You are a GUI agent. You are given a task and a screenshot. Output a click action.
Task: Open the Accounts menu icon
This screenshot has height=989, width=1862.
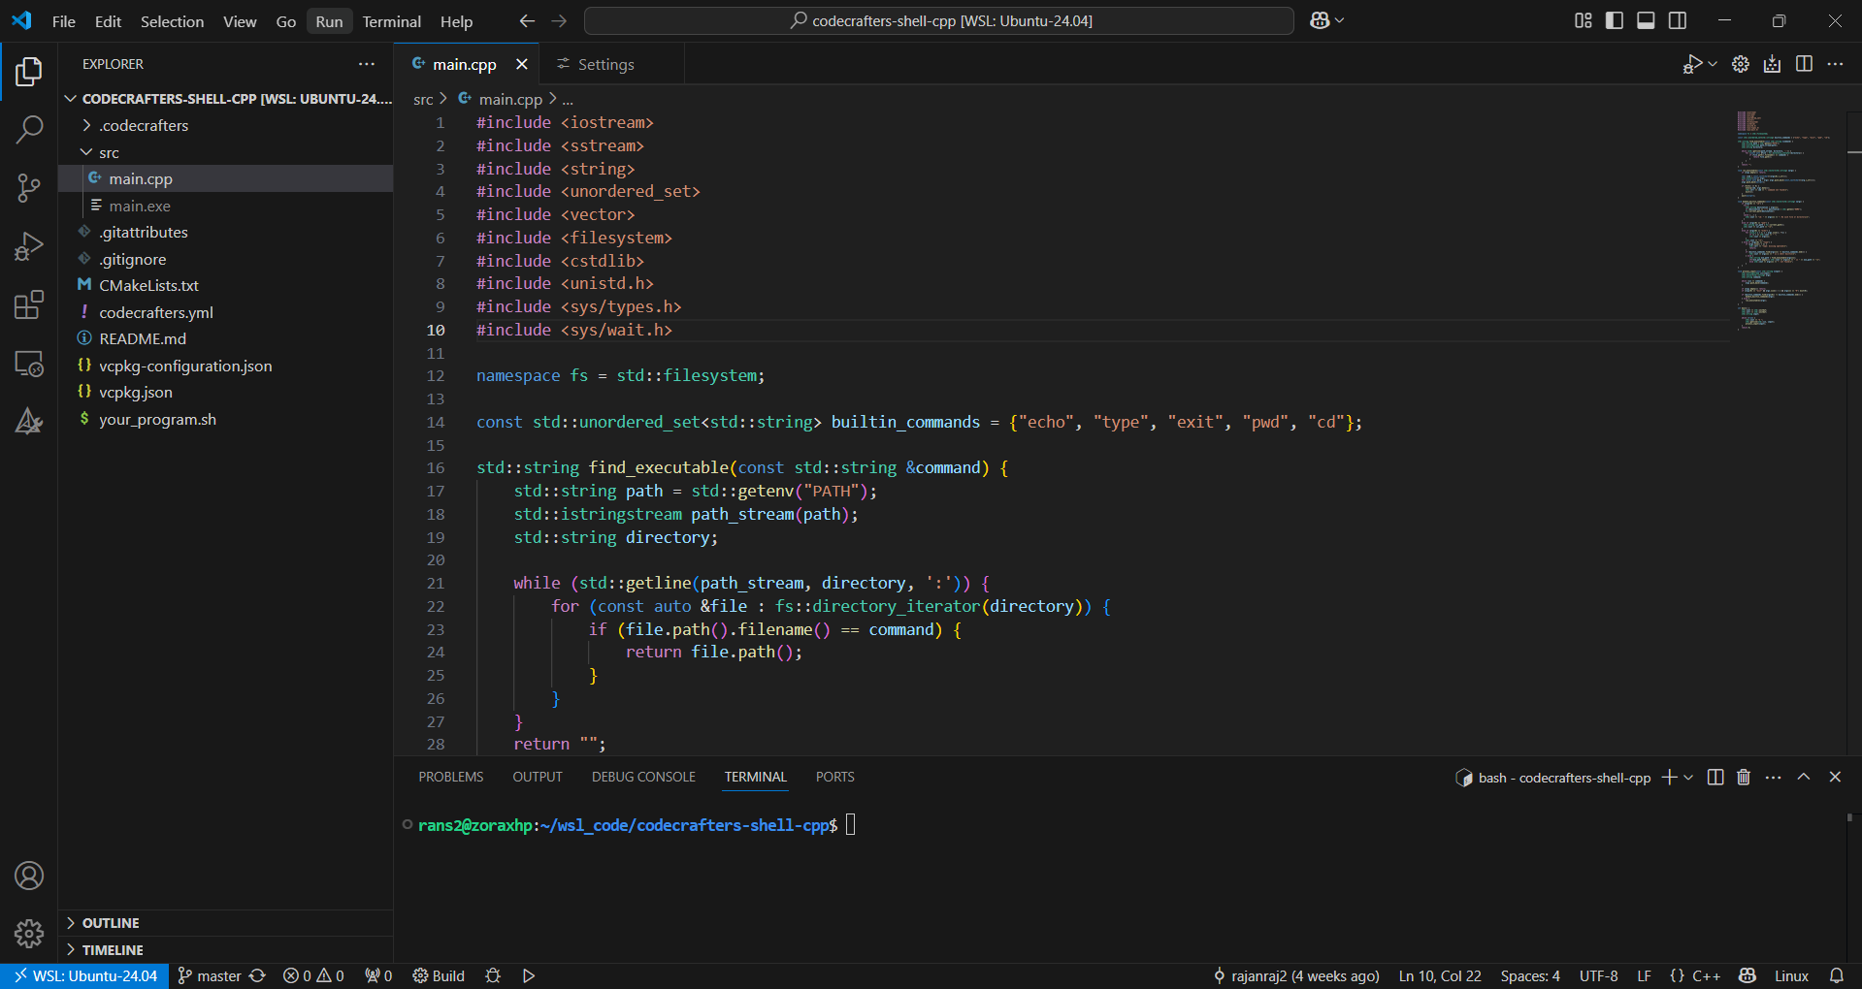(x=29, y=876)
